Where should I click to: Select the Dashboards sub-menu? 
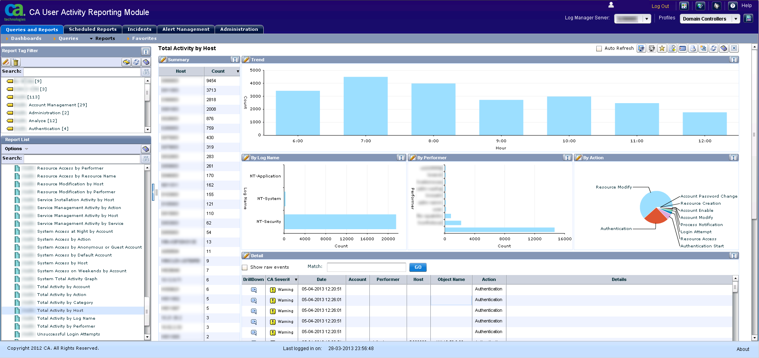coord(26,38)
